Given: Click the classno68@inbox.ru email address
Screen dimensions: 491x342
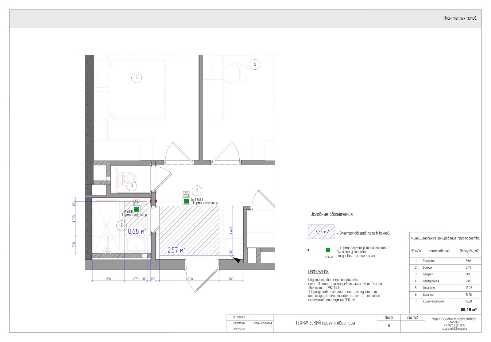Looking at the screenshot, I should 454,328.
